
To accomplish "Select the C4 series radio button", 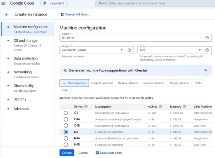I will point(66,113).
